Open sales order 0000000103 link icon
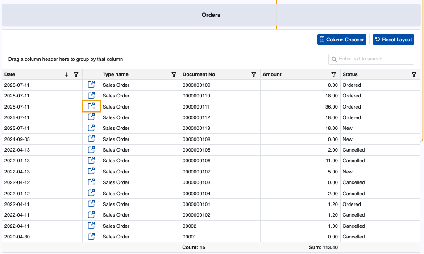 91,182
